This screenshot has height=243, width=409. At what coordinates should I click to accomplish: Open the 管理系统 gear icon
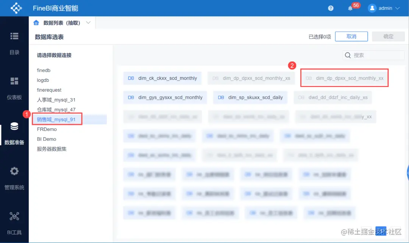(14, 171)
